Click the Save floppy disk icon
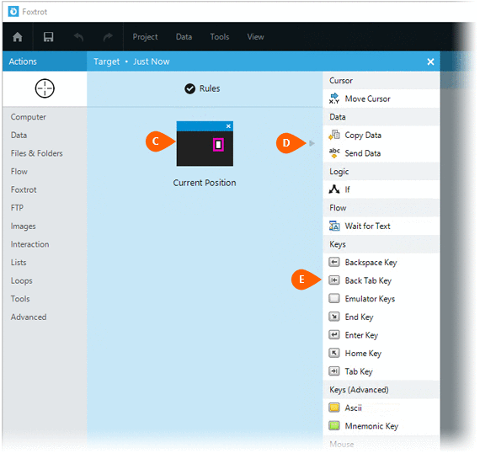Screen dimensions: 496x469 [48, 37]
